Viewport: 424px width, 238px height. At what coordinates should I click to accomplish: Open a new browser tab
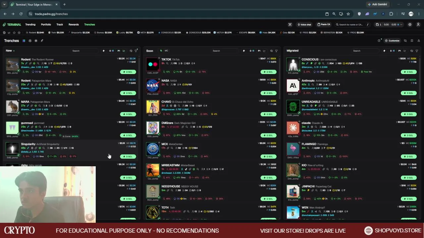click(64, 4)
